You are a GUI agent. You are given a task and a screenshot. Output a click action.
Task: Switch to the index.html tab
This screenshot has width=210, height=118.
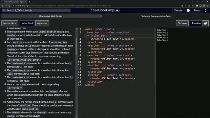pyautogui.click(x=27, y=23)
